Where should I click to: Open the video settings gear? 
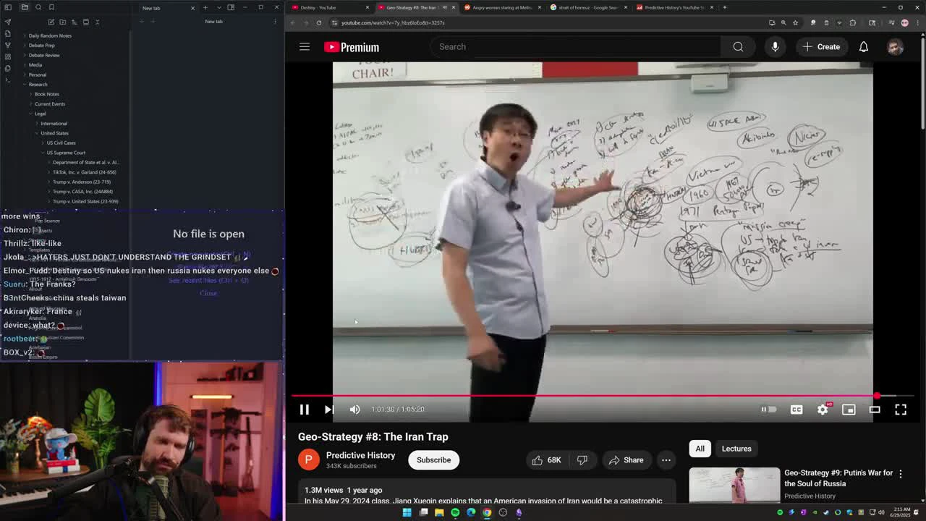823,410
